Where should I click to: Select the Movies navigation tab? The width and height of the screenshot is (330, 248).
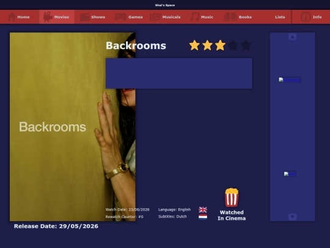tap(56, 17)
